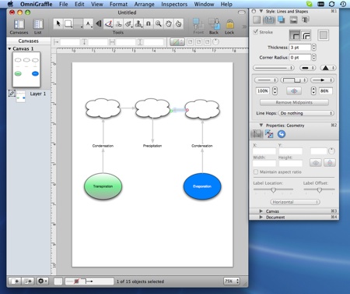Toggle the Canvases sidebar toolbar button
Screen dimensions: 350x294
(x=19, y=27)
